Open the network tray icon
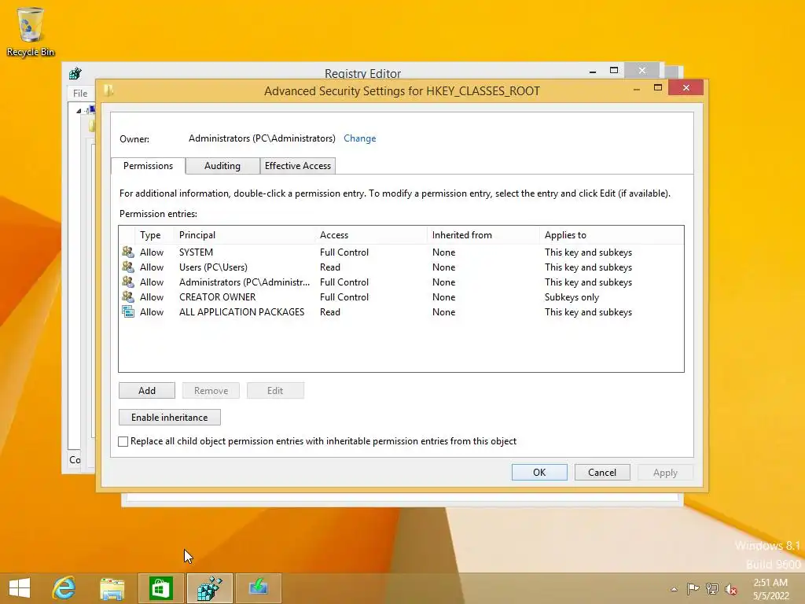Screen dimensions: 805x604 (712, 588)
